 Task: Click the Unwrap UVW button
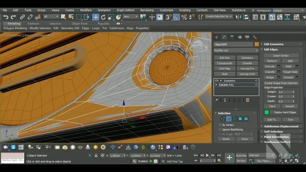coord(247,74)
